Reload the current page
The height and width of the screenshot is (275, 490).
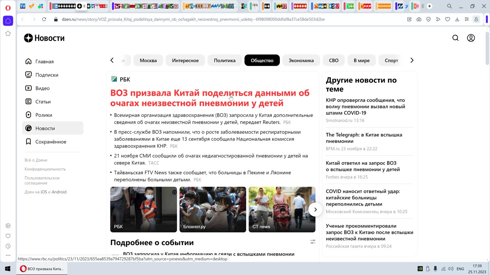tap(44, 19)
